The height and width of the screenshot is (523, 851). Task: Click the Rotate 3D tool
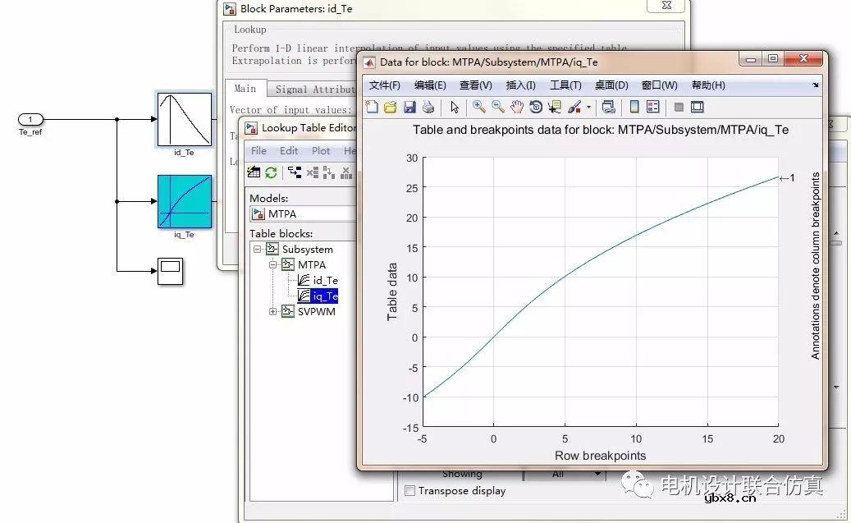point(536,107)
